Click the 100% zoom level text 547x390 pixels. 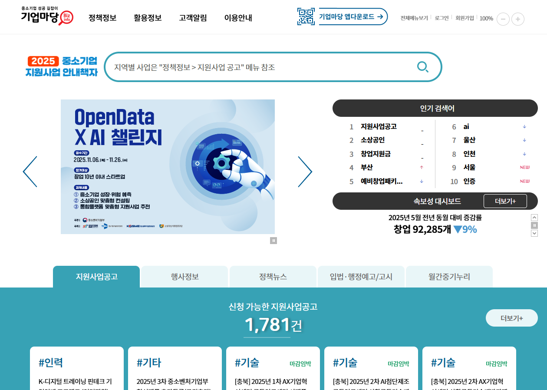click(486, 18)
